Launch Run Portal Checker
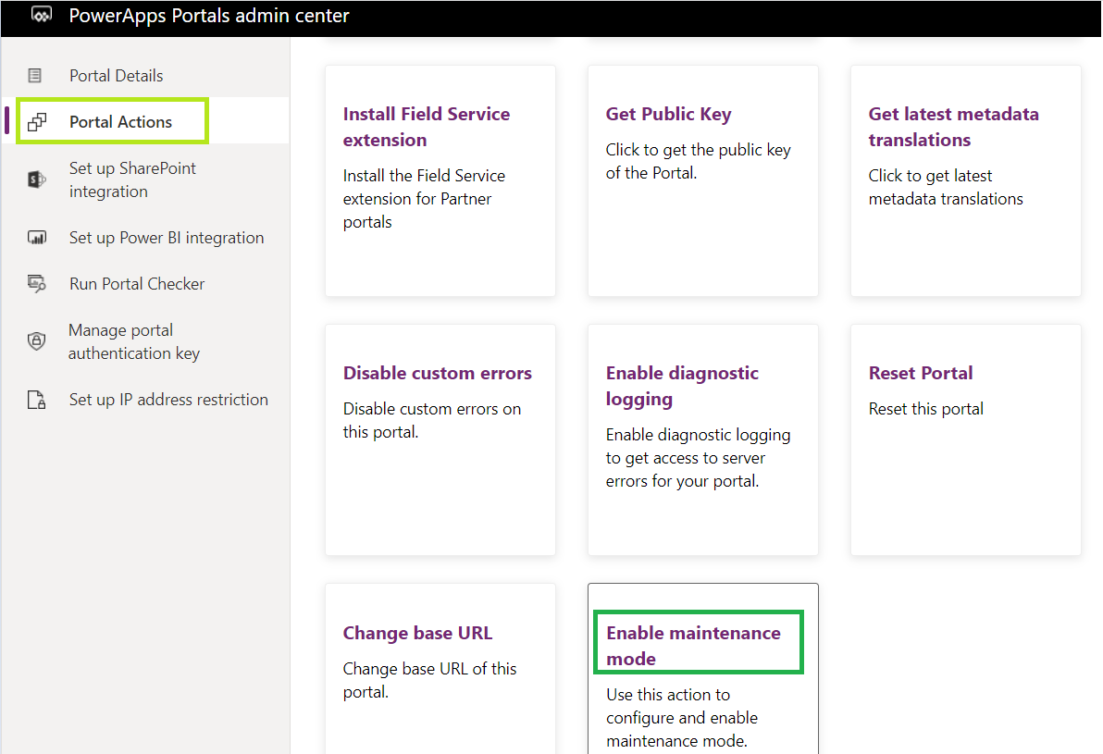This screenshot has height=754, width=1103. coord(136,283)
